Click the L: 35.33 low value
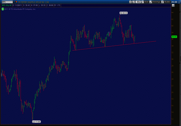The width and height of the screenshot is (181, 126). coord(42,5)
